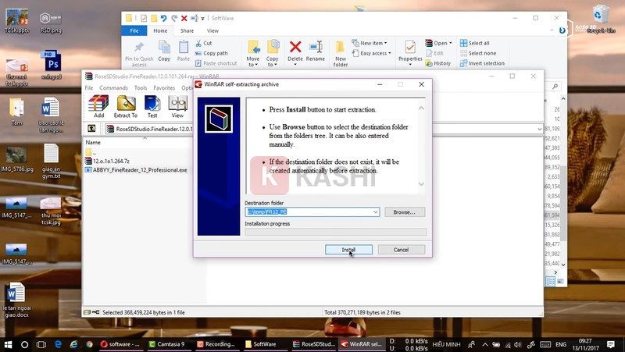
Task: Open the Favorites menu in WinRAR
Action: click(x=164, y=87)
